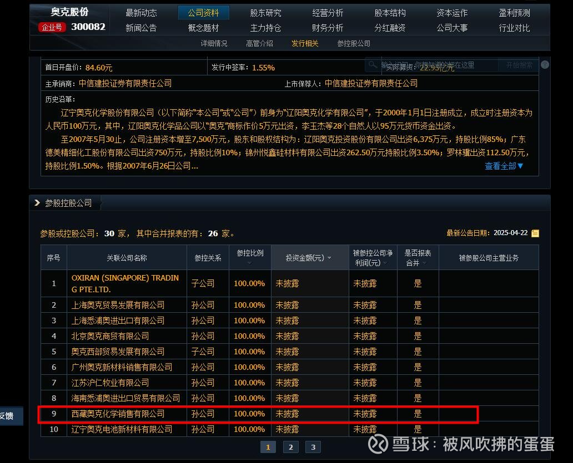Open 上海悉浦奥进出口有限公司 link
The height and width of the screenshot is (463, 573).
[x=118, y=320]
